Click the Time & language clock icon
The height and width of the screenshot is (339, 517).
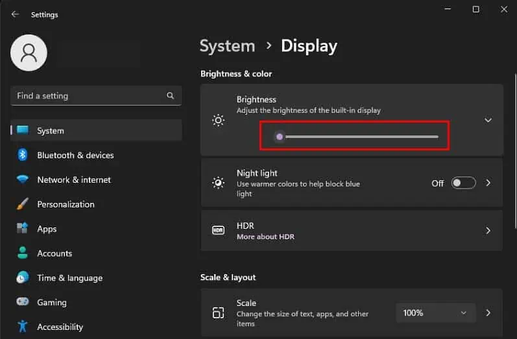[23, 277]
